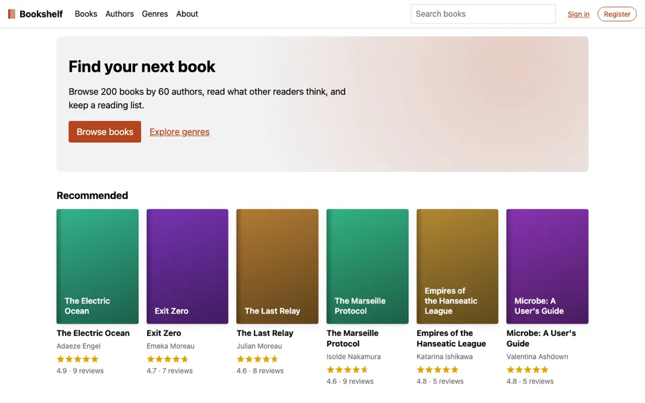Open The Electric Ocean cover thumbnail
Screen dimensions: 645x403
point(97,266)
